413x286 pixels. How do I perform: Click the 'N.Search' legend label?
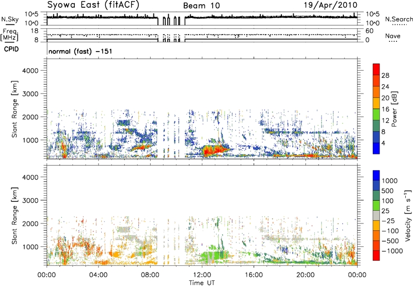pyautogui.click(x=399, y=19)
